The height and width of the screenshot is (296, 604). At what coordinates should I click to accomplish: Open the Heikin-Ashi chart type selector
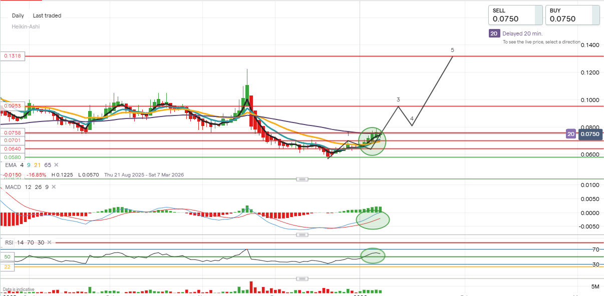(26, 26)
